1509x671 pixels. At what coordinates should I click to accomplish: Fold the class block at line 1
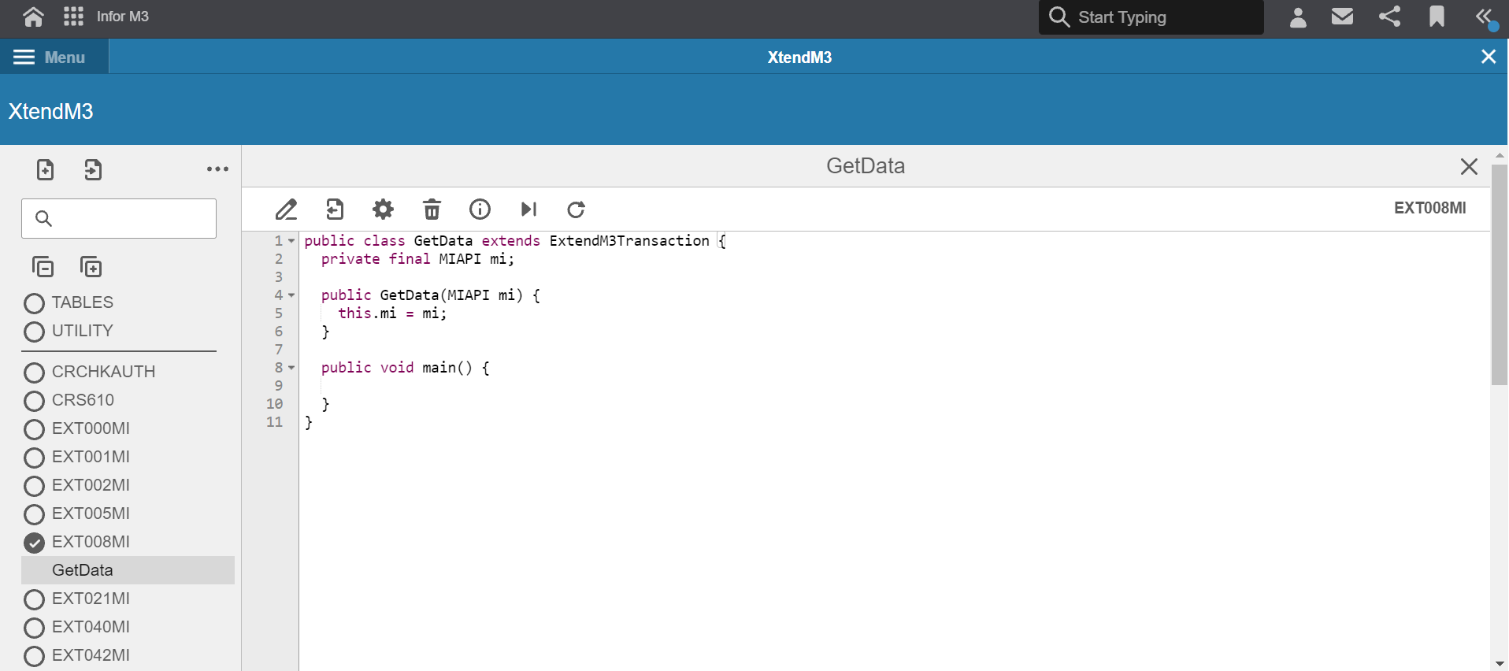(291, 241)
